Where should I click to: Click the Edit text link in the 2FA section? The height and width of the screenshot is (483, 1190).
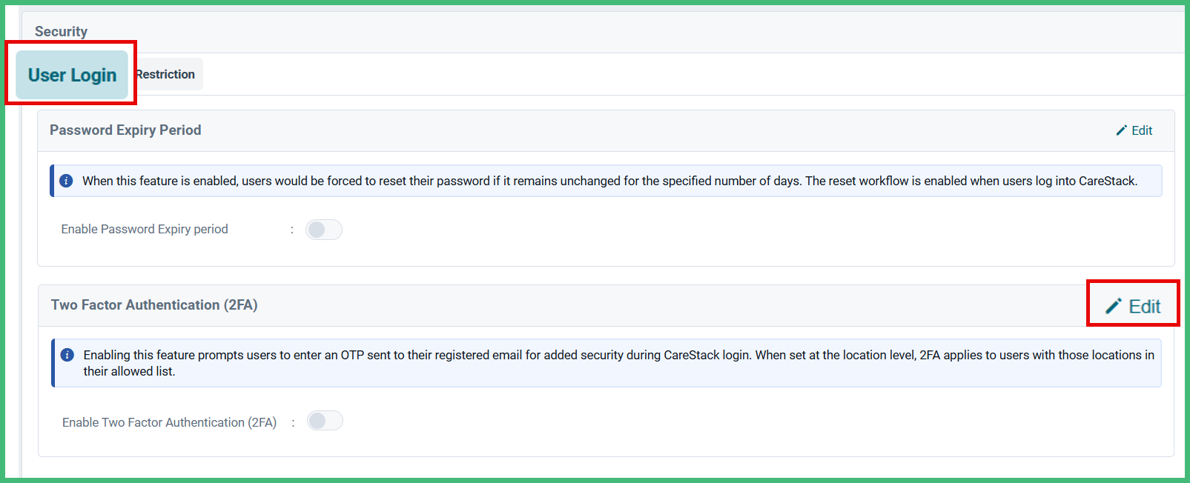coord(1145,305)
